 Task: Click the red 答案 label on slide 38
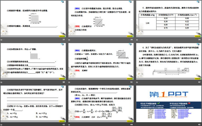(77, 26)
